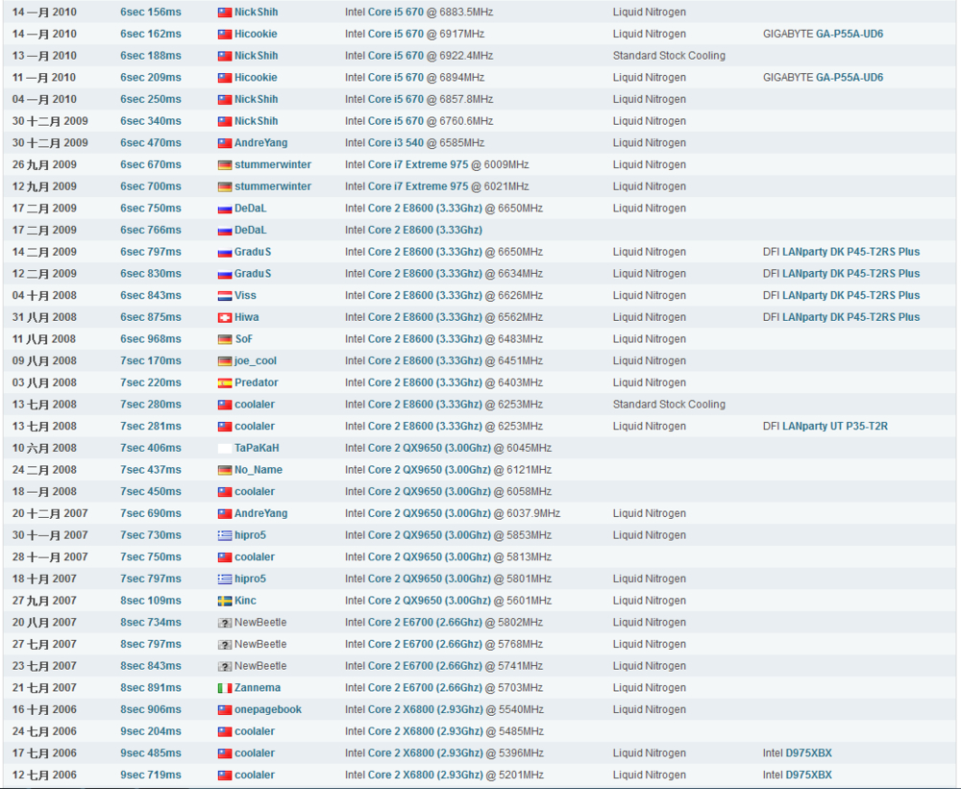Click flag beside onepagebook
The width and height of the screenshot is (961, 789).
click(x=224, y=710)
